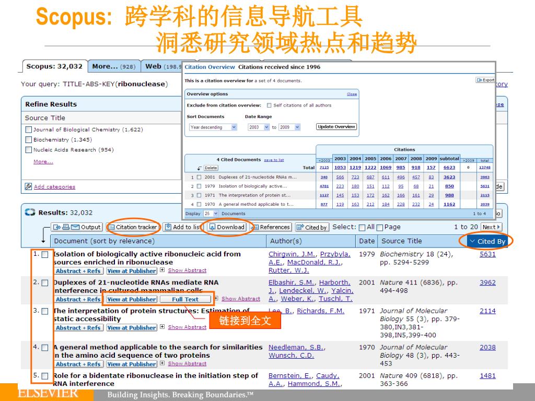The height and width of the screenshot is (401, 535).
Task: Tick Nucleic Acids Research checkbox
Action: click(29, 150)
